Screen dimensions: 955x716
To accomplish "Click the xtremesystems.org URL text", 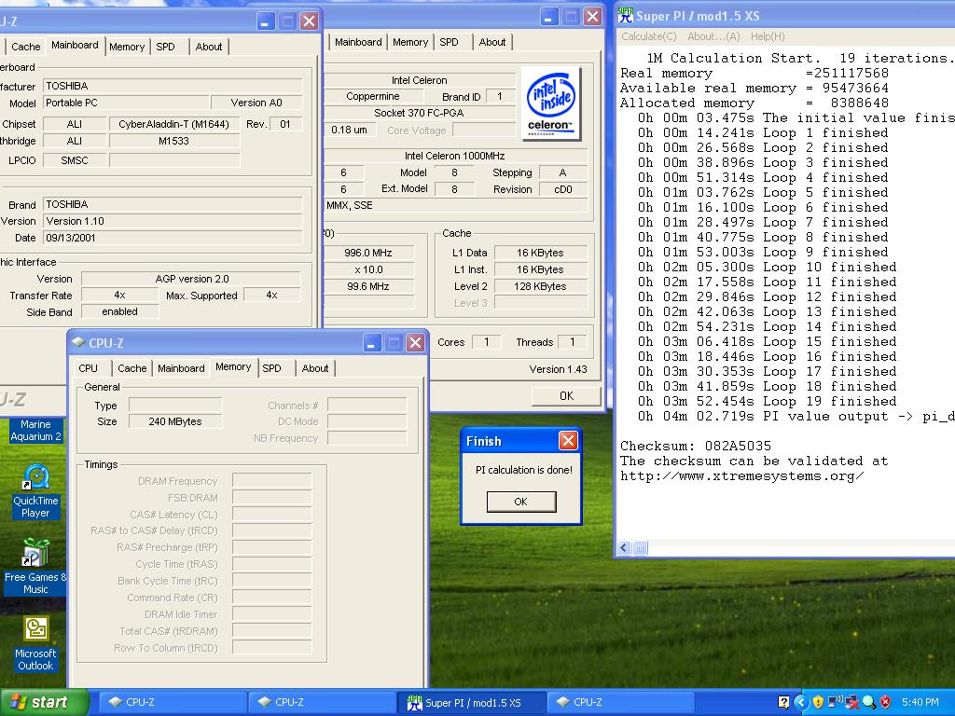I will pyautogui.click(x=741, y=476).
